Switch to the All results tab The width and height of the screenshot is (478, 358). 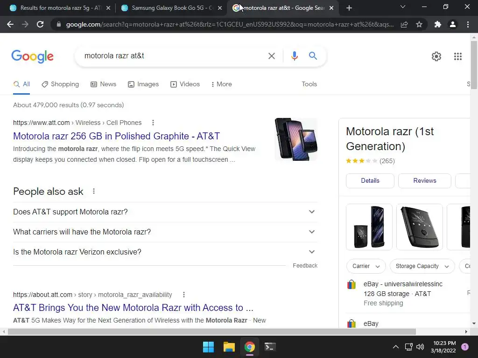coord(21,84)
